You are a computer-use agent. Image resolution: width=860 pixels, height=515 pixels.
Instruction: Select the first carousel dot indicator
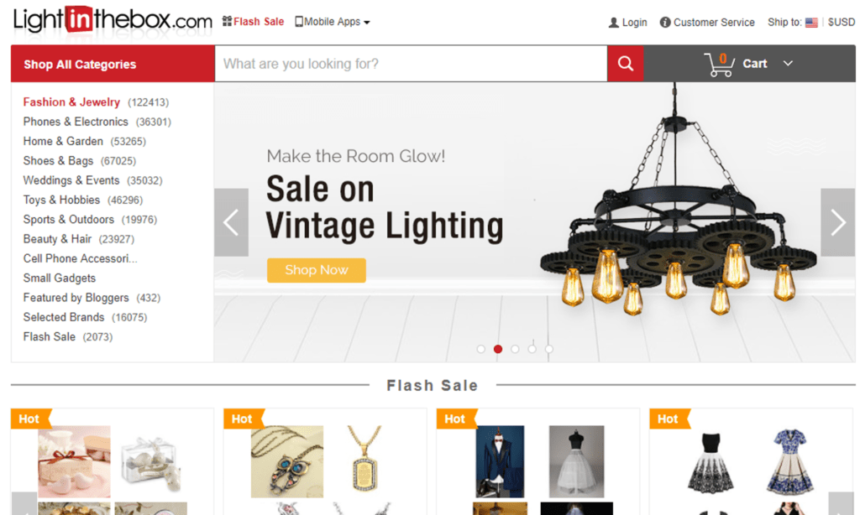click(481, 349)
